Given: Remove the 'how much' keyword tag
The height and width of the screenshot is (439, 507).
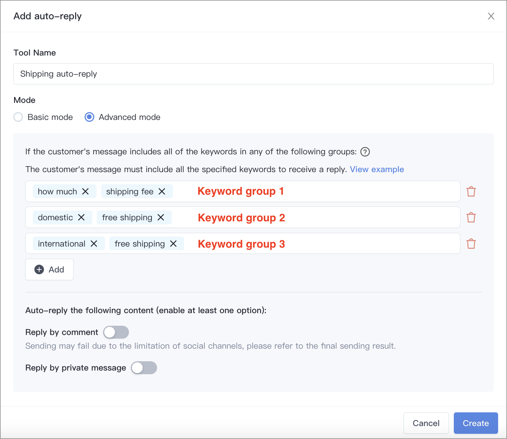Looking at the screenshot, I should [x=85, y=191].
